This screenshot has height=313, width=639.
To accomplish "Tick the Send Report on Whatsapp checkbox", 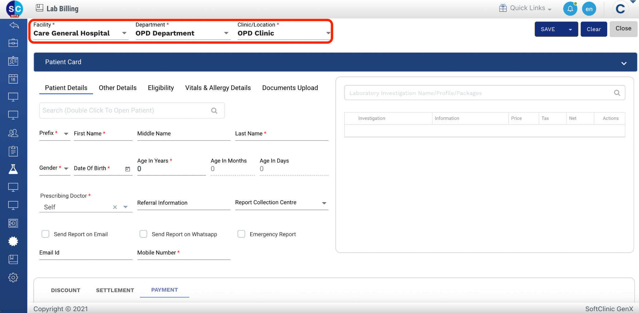I will click(144, 234).
